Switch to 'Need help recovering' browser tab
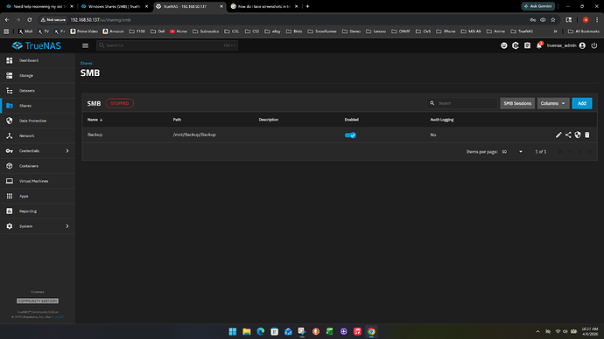 (x=39, y=6)
